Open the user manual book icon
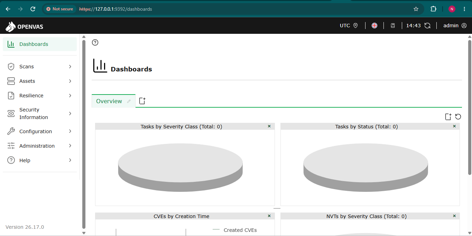Viewport: 472px width, 236px height. click(393, 26)
